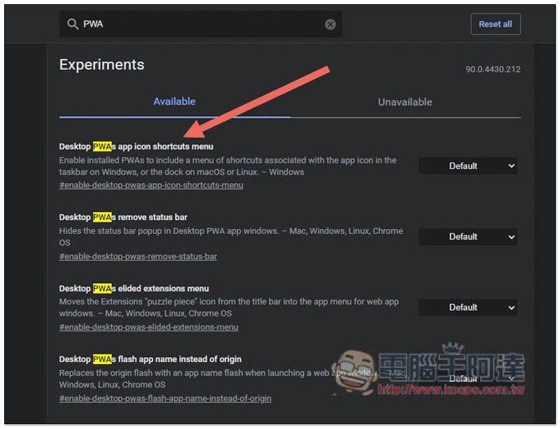Click the #enable-desktop-pwas-flash-app-name-instead-of-origin link

(165, 398)
